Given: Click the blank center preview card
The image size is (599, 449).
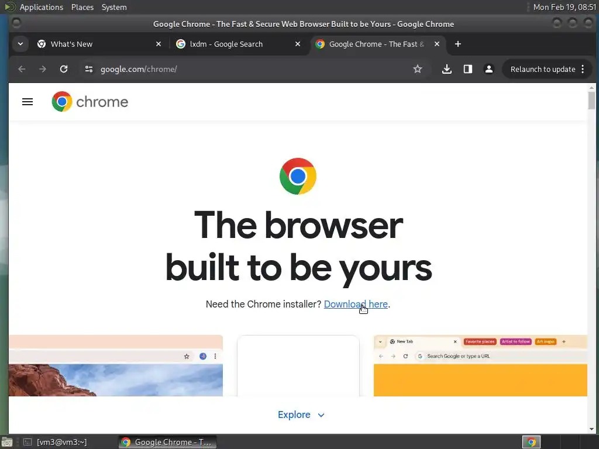Looking at the screenshot, I should (298, 366).
